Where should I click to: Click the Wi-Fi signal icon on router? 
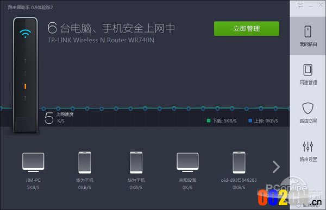[26, 34]
